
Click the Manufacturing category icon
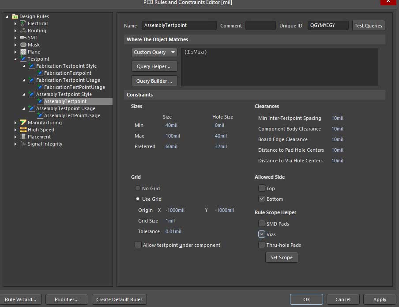tap(23, 123)
